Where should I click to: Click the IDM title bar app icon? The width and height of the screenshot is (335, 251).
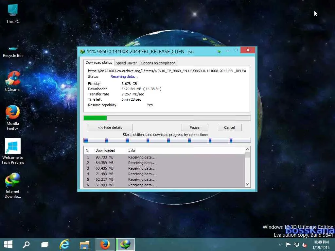pyautogui.click(x=82, y=51)
